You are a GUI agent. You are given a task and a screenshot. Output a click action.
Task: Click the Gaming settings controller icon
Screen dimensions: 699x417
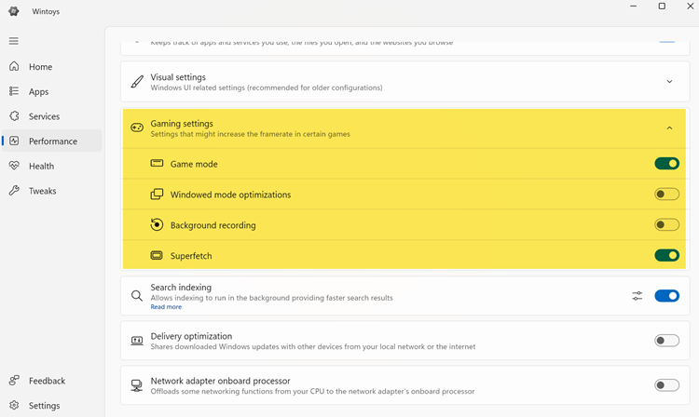point(137,128)
